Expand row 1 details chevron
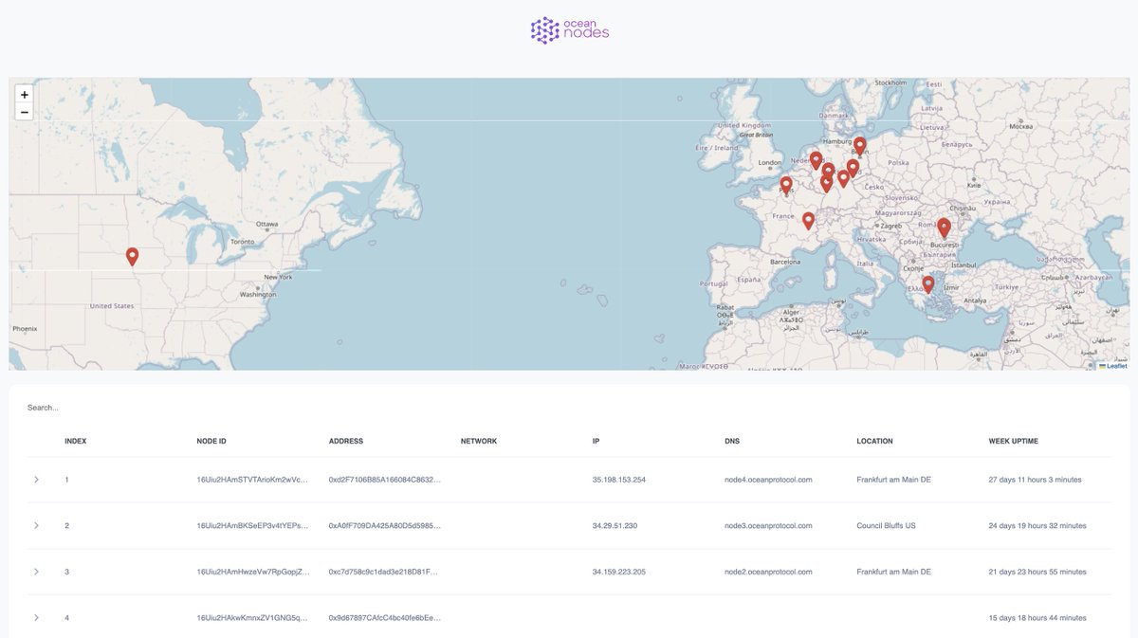Image resolution: width=1138 pixels, height=638 pixels. point(36,480)
